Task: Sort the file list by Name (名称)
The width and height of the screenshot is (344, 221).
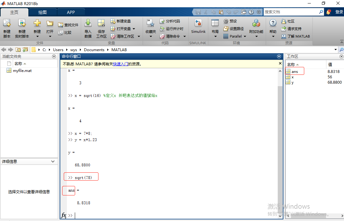Action: pos(20,64)
